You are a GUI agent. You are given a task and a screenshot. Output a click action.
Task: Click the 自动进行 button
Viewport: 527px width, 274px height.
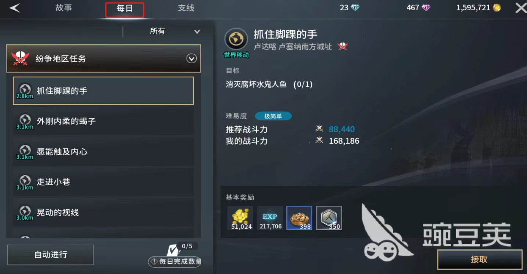tap(51, 255)
